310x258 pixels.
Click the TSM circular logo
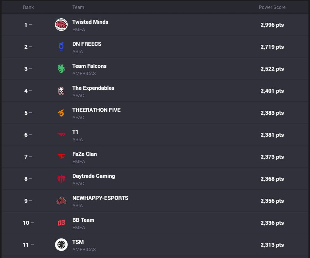coord(61,245)
